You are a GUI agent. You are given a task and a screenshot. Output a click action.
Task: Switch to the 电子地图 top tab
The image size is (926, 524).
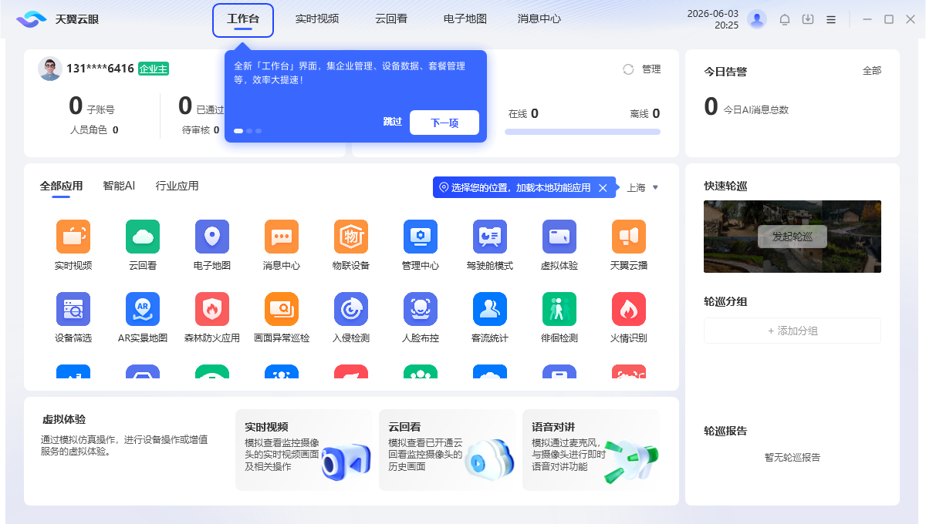pyautogui.click(x=465, y=19)
